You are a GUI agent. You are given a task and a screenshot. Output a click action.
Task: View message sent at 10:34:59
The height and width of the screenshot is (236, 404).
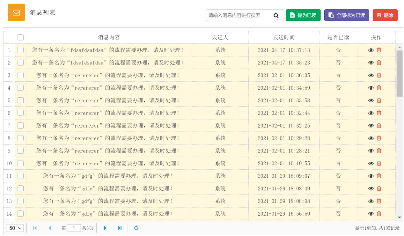pos(371,88)
